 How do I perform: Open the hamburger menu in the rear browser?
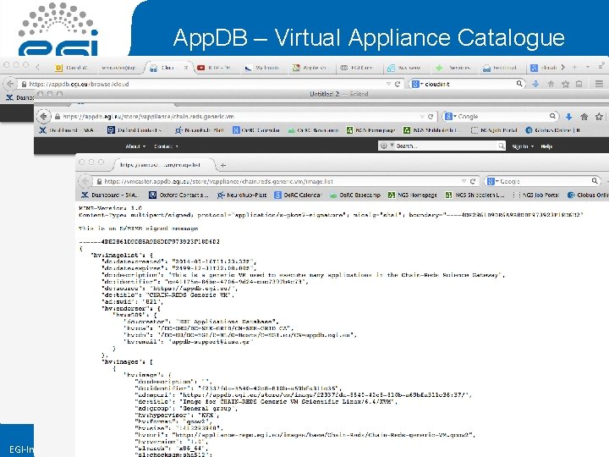(599, 84)
